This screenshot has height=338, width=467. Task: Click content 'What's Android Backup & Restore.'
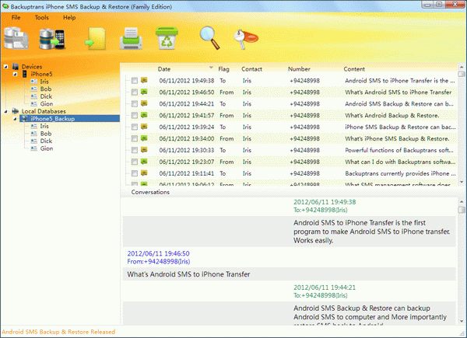click(x=392, y=115)
